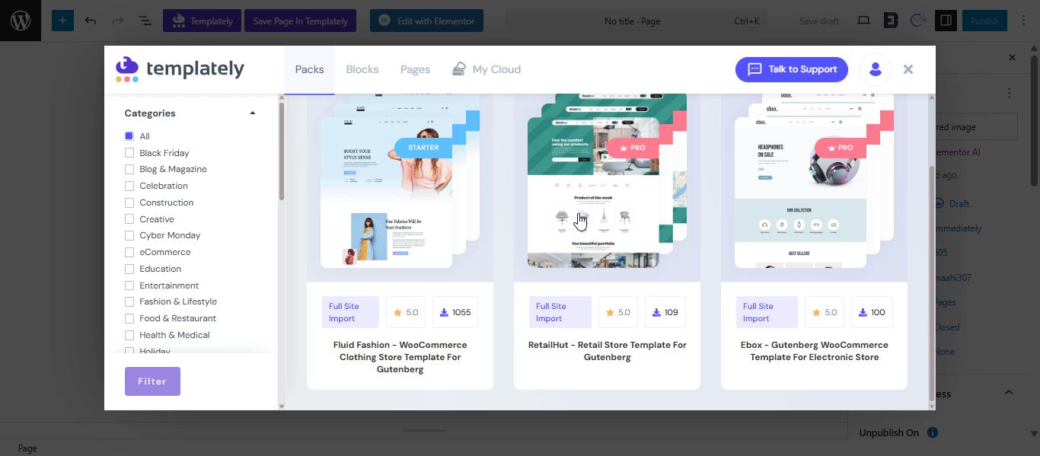The height and width of the screenshot is (456, 1040).
Task: Switch to the Blocks tab
Action: point(362,69)
